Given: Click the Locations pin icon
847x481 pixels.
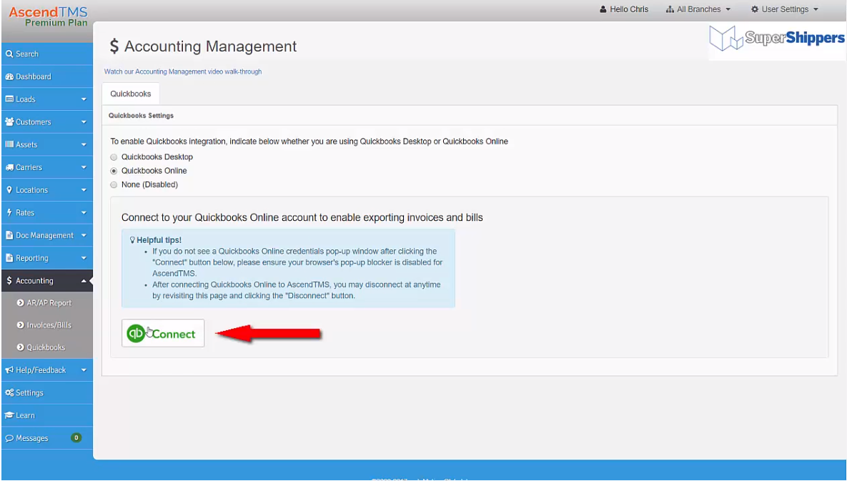Looking at the screenshot, I should (x=9, y=190).
